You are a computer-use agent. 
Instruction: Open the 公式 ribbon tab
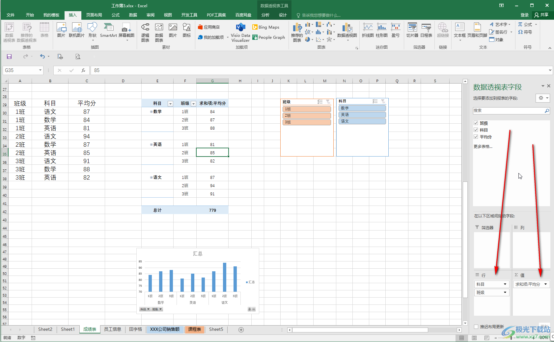[x=116, y=15]
